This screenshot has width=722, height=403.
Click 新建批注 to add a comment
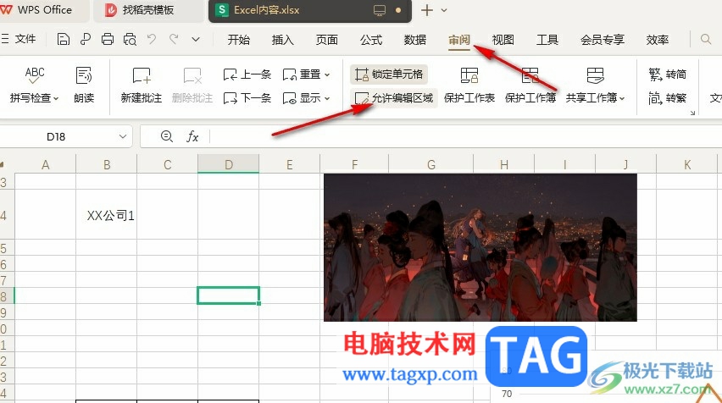click(142, 86)
